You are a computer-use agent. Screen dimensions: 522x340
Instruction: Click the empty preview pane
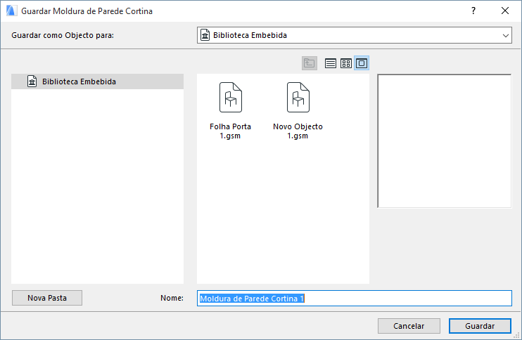[444, 141]
